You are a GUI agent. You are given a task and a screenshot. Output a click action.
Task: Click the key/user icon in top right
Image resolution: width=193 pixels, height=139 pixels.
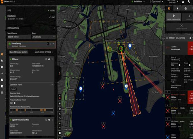189,1
